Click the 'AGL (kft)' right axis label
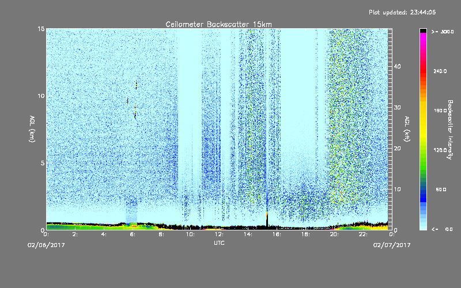 407,129
